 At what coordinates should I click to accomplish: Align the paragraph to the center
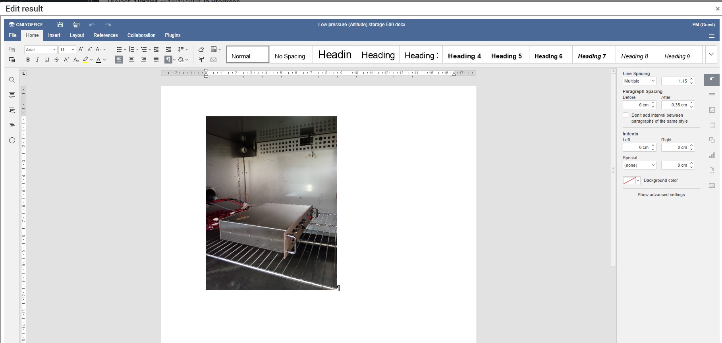[131, 60]
